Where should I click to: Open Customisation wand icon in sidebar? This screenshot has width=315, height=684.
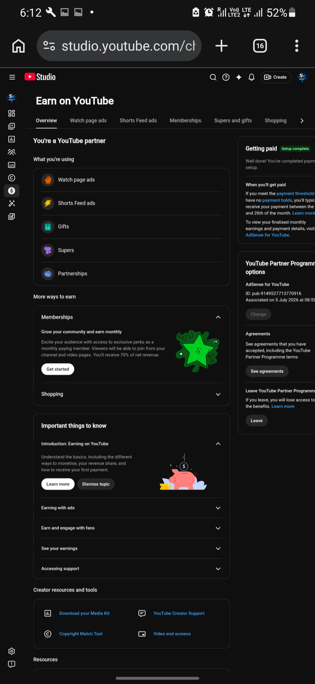coord(12,203)
